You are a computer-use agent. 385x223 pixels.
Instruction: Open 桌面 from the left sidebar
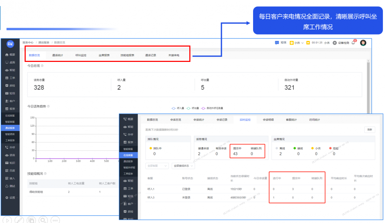coord(10,62)
